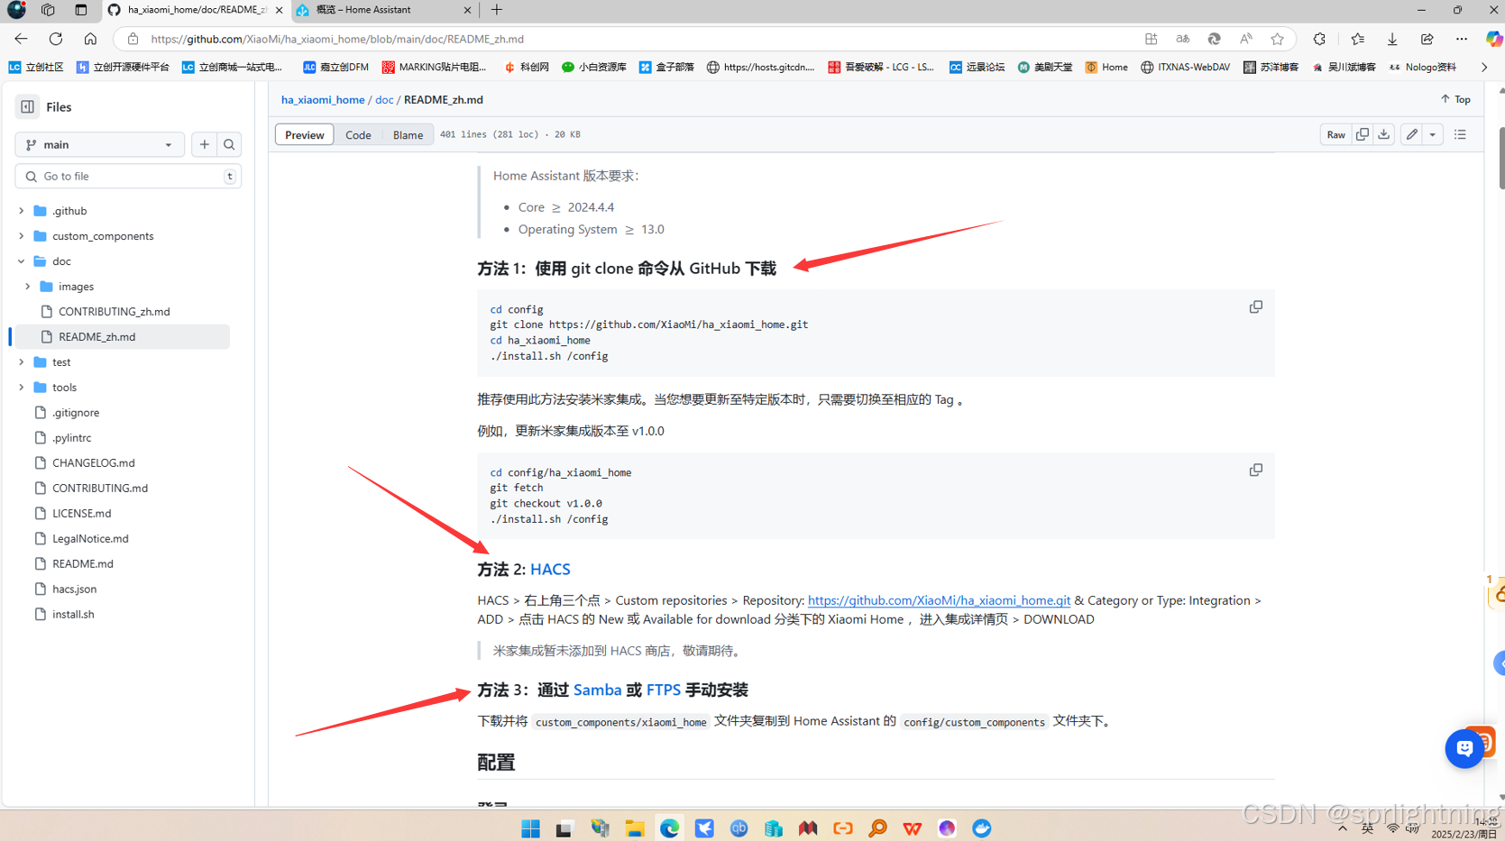Switch to the Blame tab
The height and width of the screenshot is (841, 1505).
click(x=408, y=134)
